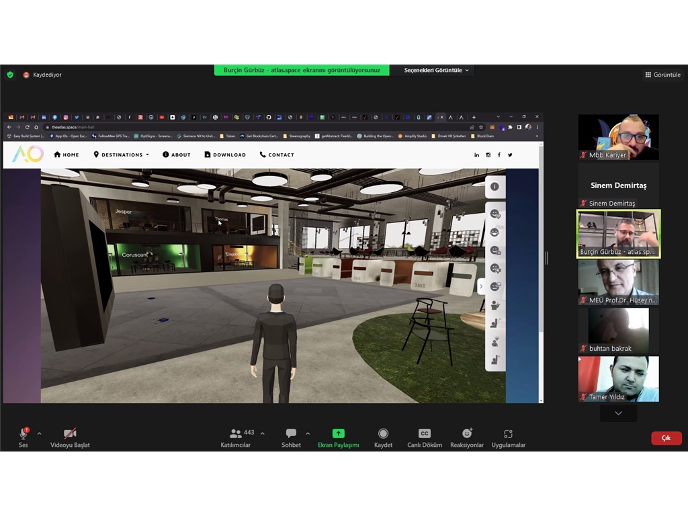This screenshot has height=516, width=688.
Task: Click the Atlas Space logo
Action: (x=28, y=155)
